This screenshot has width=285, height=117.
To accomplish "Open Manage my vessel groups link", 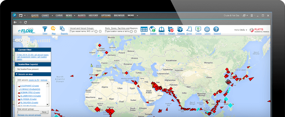I will click(x=29, y=115).
